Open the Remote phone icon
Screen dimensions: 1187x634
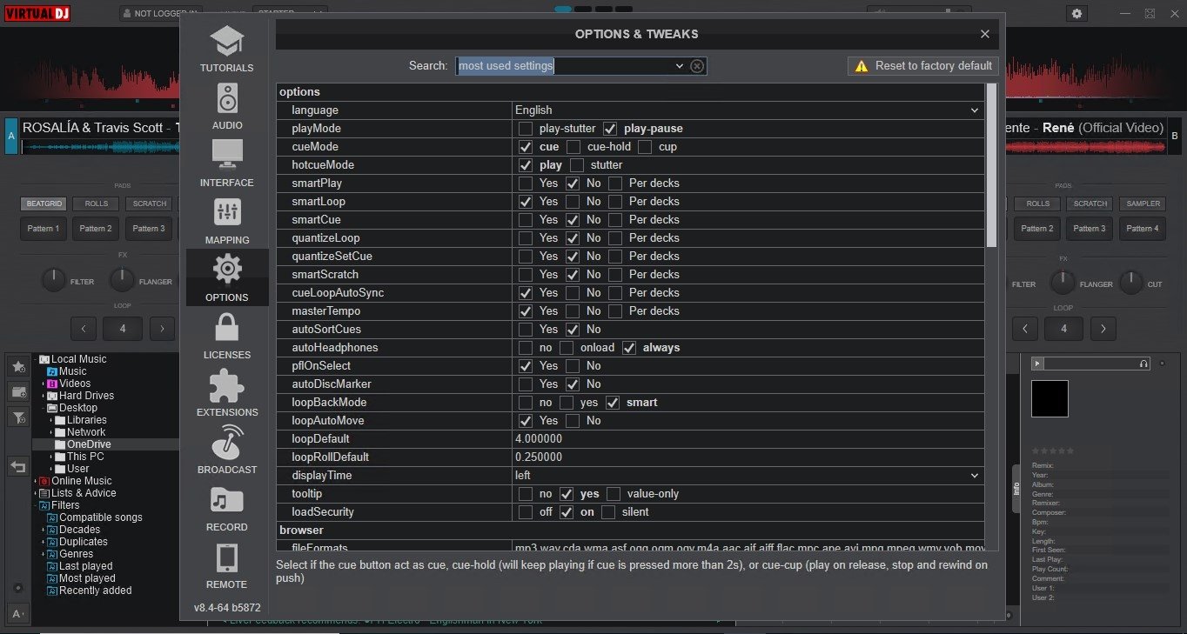(227, 557)
